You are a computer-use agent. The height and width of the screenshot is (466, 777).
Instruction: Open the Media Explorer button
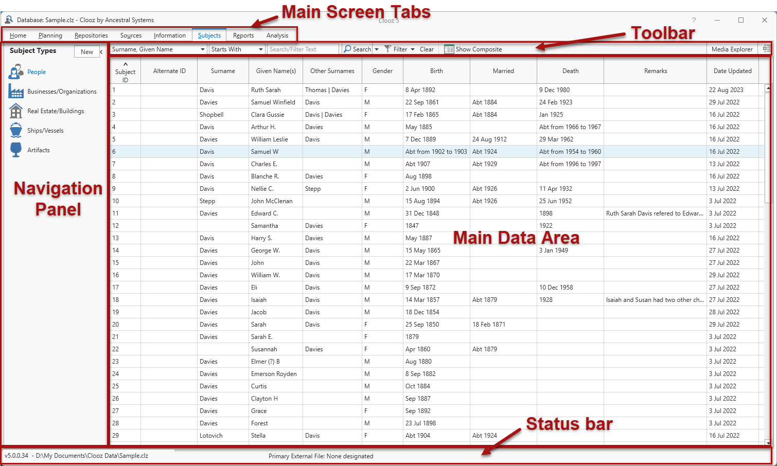click(732, 49)
